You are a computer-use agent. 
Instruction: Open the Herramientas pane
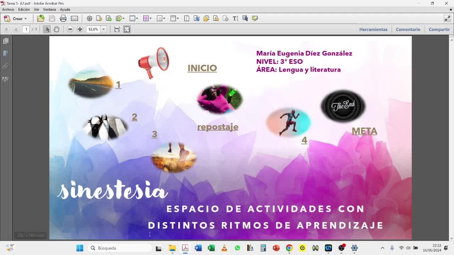coord(373,29)
